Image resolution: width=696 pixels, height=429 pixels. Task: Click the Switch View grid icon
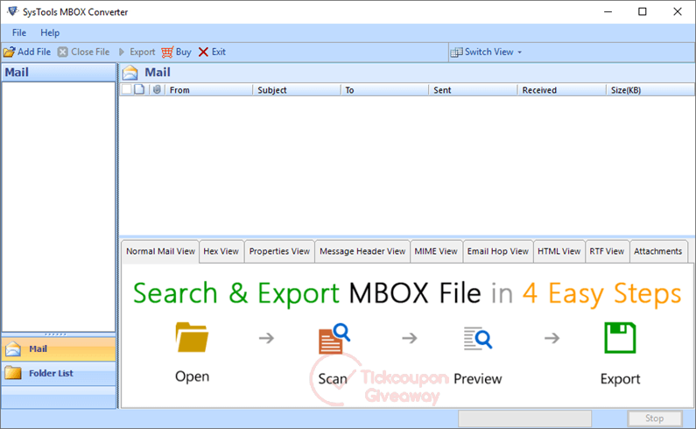pyautogui.click(x=456, y=53)
